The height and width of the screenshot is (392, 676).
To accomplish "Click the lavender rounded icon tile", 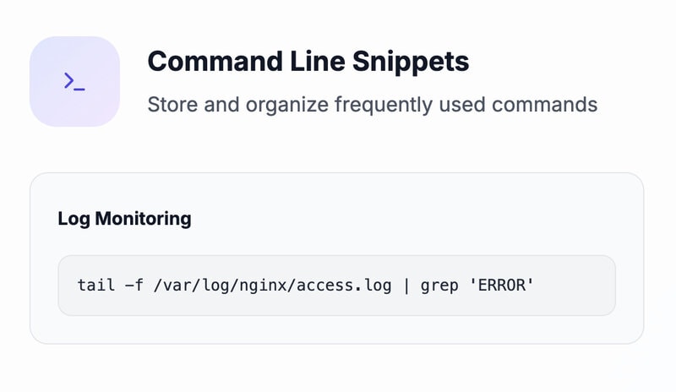I will point(74,81).
